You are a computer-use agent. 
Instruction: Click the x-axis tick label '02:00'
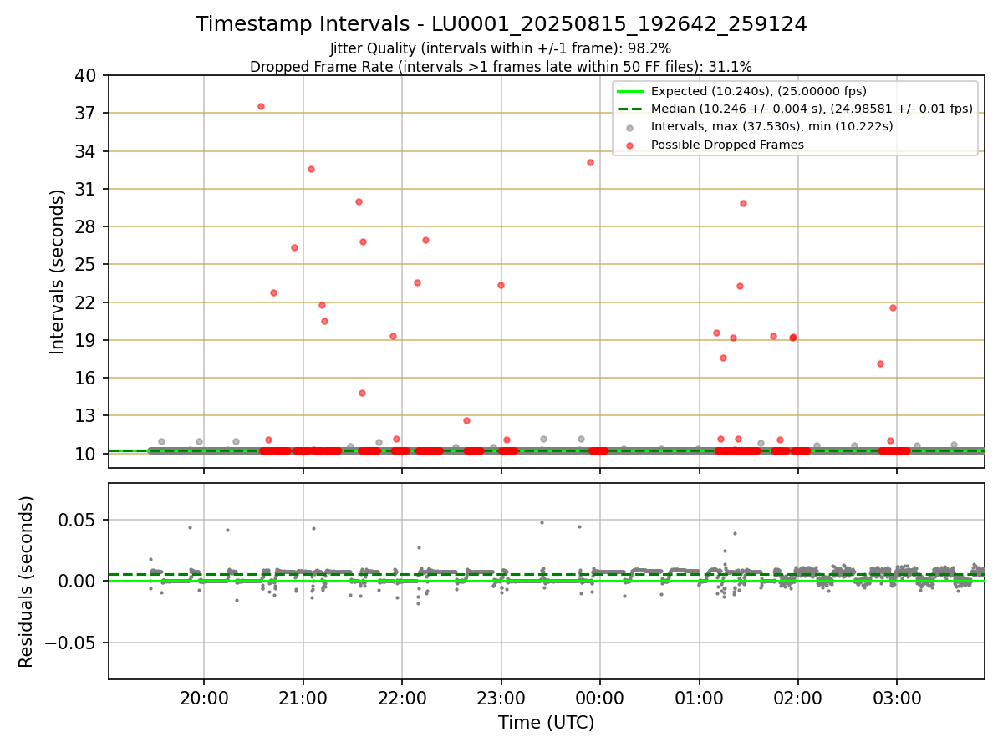(798, 697)
